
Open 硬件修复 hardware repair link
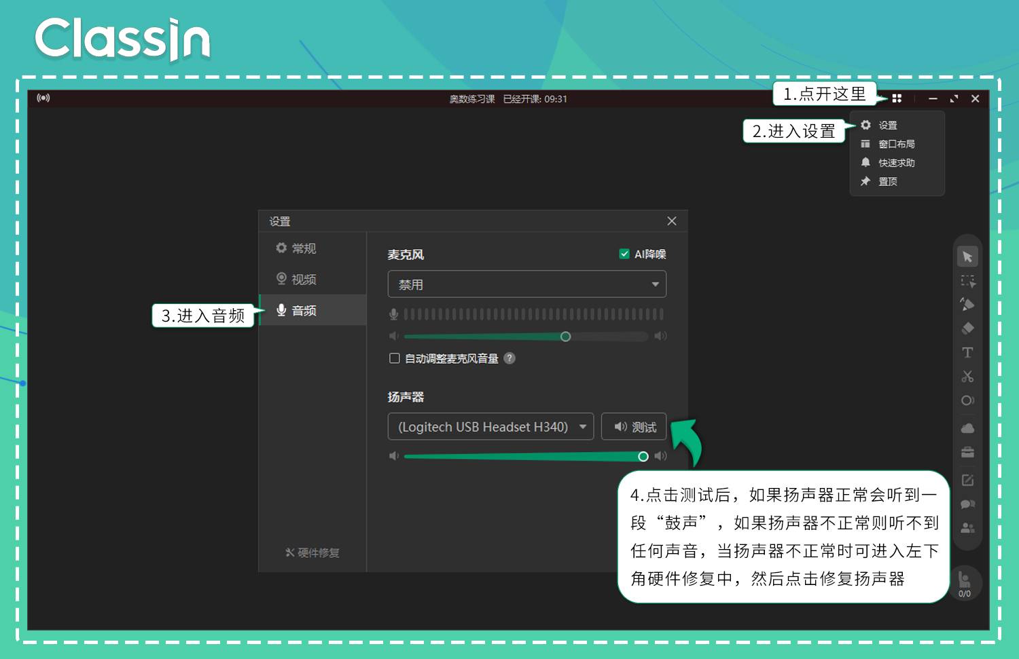click(312, 552)
